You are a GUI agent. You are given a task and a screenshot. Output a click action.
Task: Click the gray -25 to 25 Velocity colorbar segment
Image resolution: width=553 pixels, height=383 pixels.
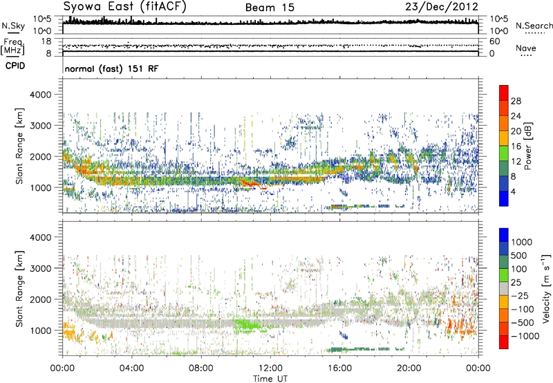coord(504,288)
